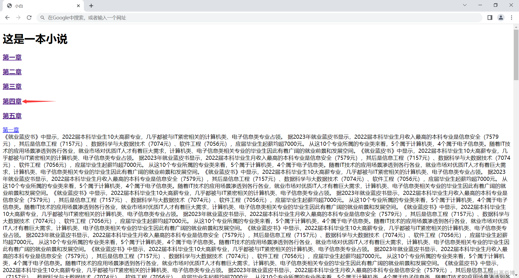Click the browser back navigation arrow

7,18
